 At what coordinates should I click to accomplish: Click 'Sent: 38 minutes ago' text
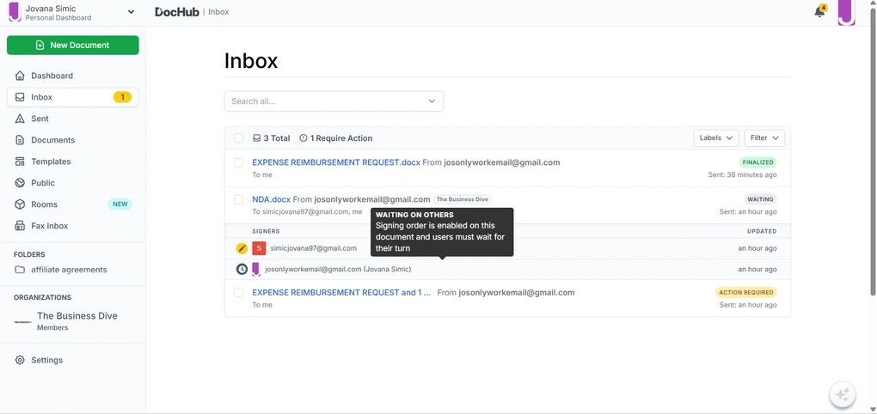pyautogui.click(x=742, y=175)
